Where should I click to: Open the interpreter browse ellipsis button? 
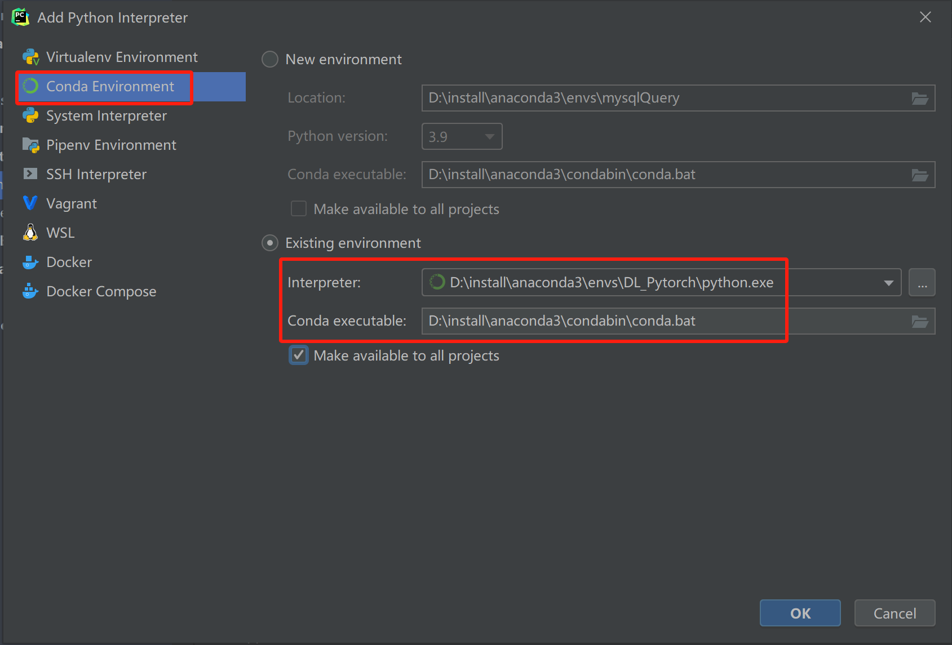pyautogui.click(x=922, y=283)
